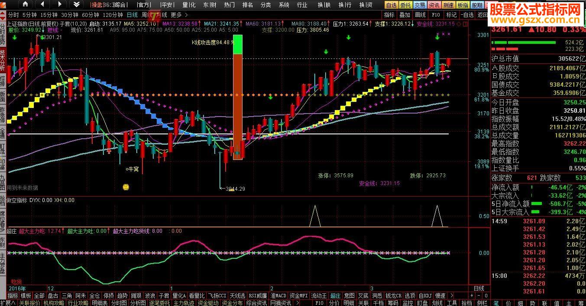Open 主力轨迹 bottom tab
Image resolution: width=586 pixels, height=306 pixels.
click(184, 303)
